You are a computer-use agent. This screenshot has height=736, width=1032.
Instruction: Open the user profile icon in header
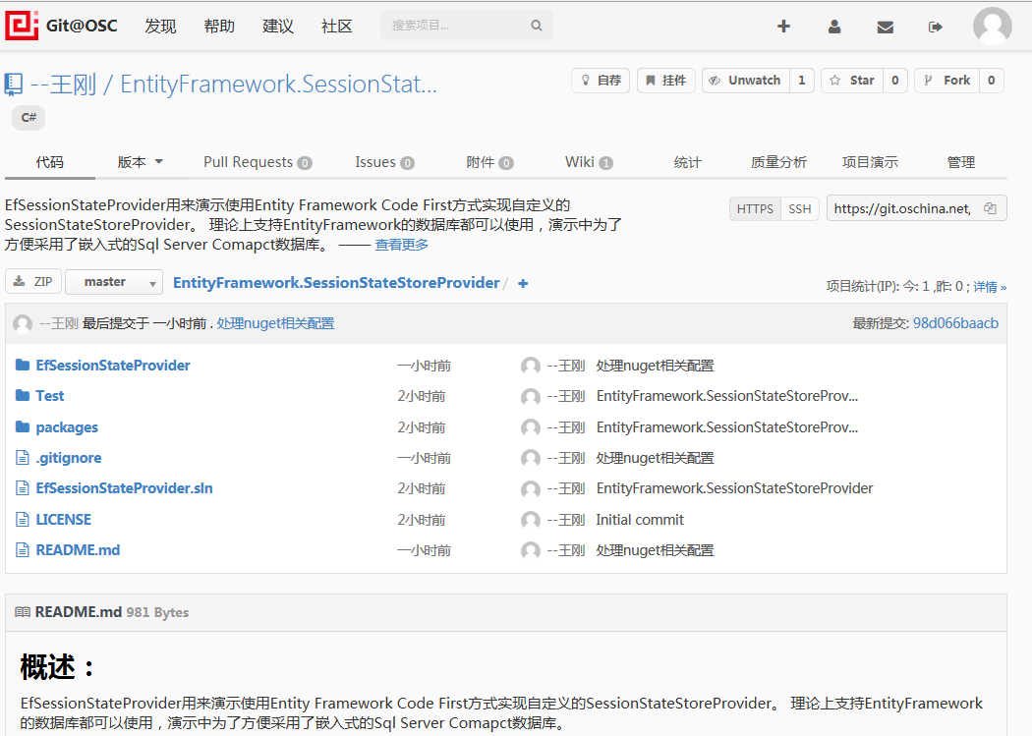(833, 27)
